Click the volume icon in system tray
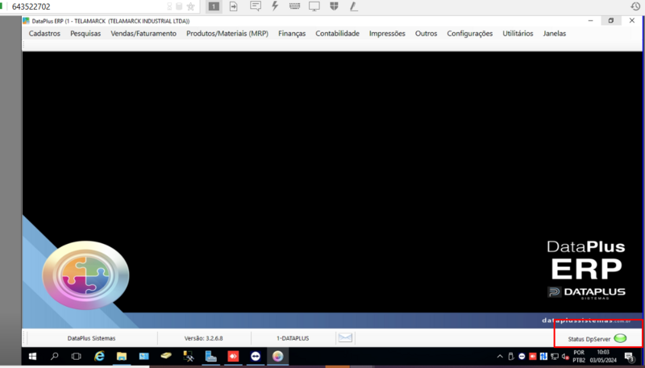645x368 pixels. click(x=565, y=356)
